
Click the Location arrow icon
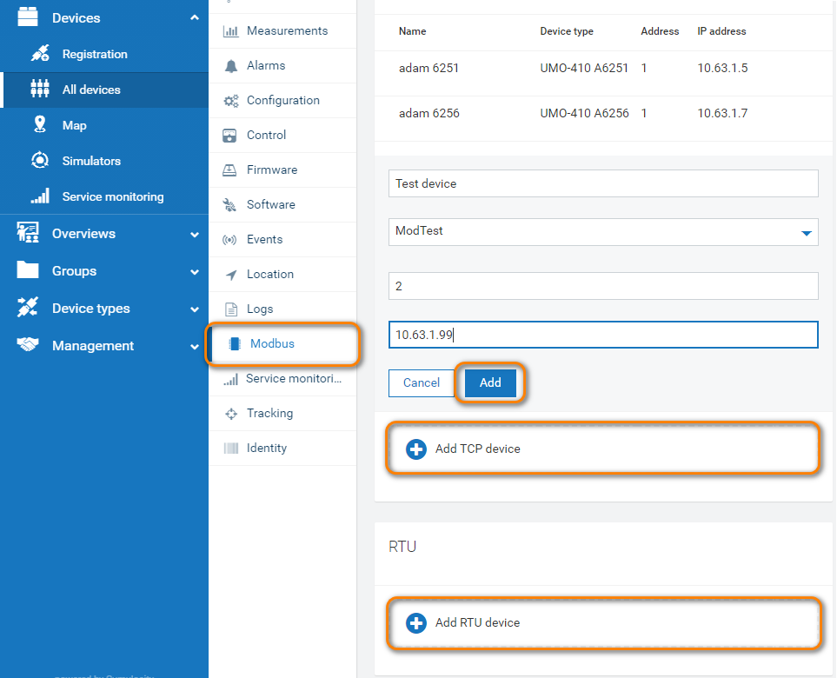tap(231, 275)
